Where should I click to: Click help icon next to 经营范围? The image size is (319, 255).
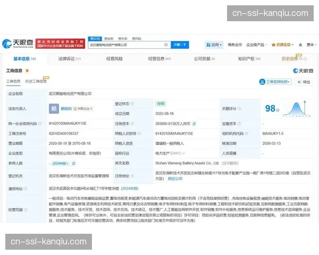coord(26,210)
